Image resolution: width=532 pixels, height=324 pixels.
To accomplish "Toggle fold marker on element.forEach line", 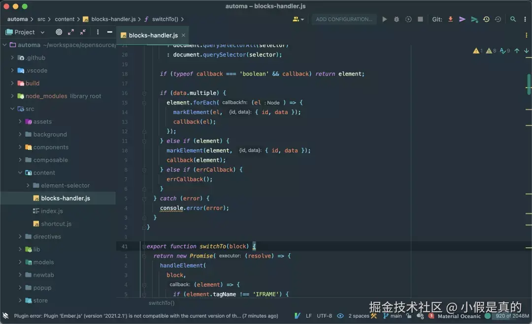I will [144, 103].
